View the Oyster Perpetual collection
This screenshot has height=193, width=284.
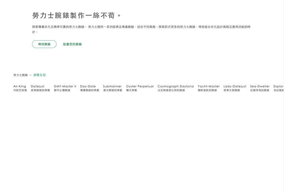pos(140,86)
